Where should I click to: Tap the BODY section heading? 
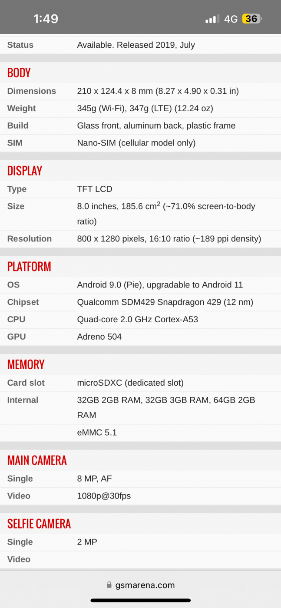pos(19,73)
